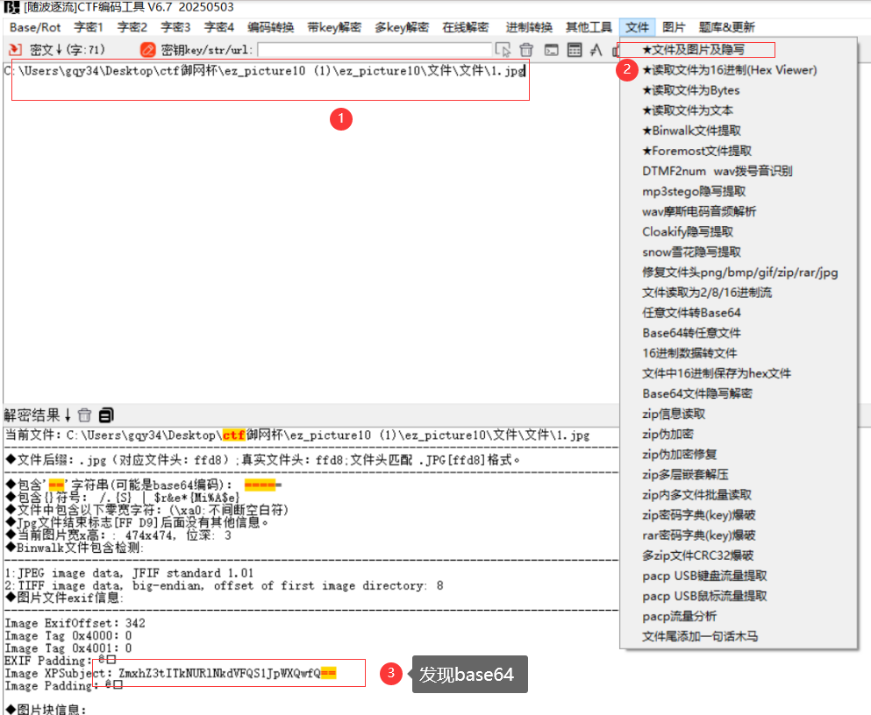Click the XPSubject base64 string ZmxhZ3t...
Screen dimensions: 871x715
coord(227,674)
